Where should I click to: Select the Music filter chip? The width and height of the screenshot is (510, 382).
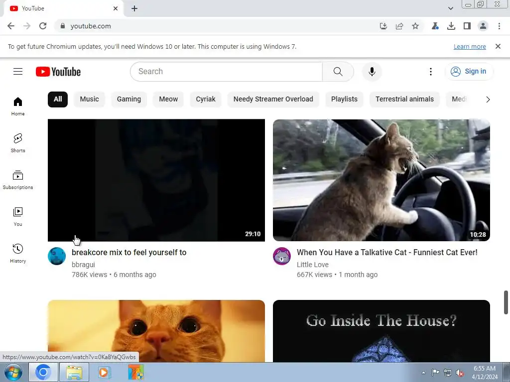[90, 99]
